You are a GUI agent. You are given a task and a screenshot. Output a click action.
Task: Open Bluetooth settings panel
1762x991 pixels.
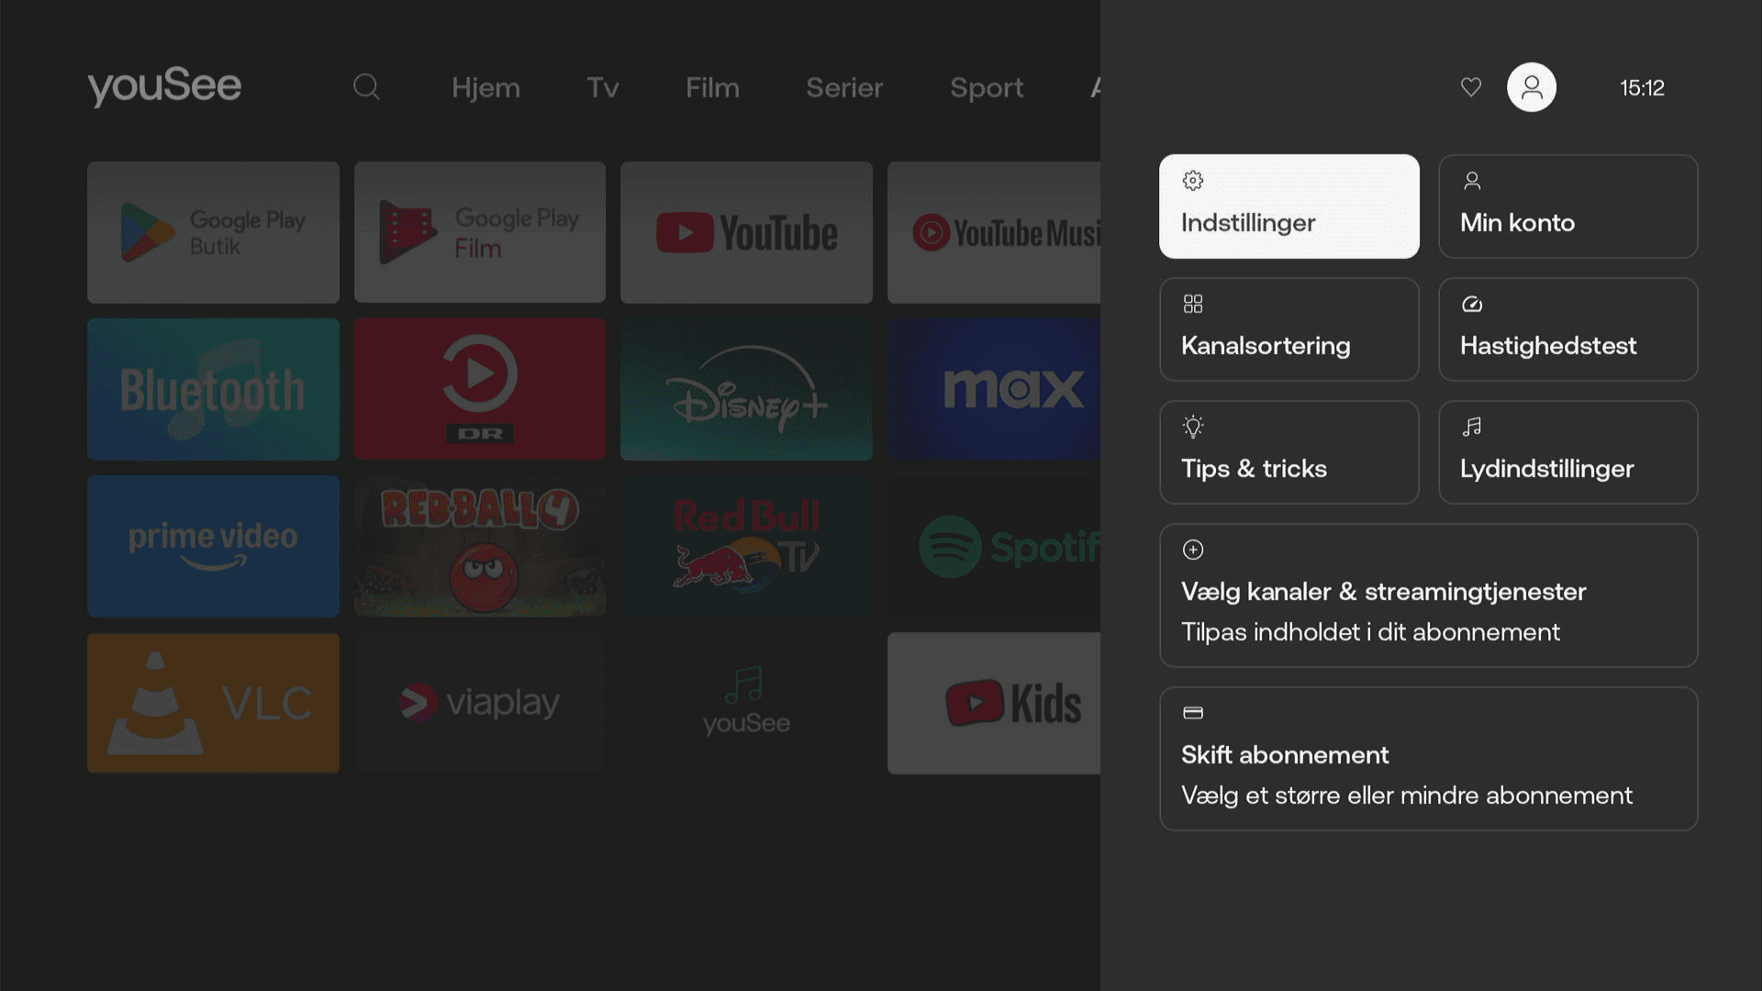click(x=213, y=390)
